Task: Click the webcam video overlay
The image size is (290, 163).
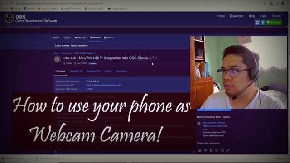Action: tap(239, 72)
